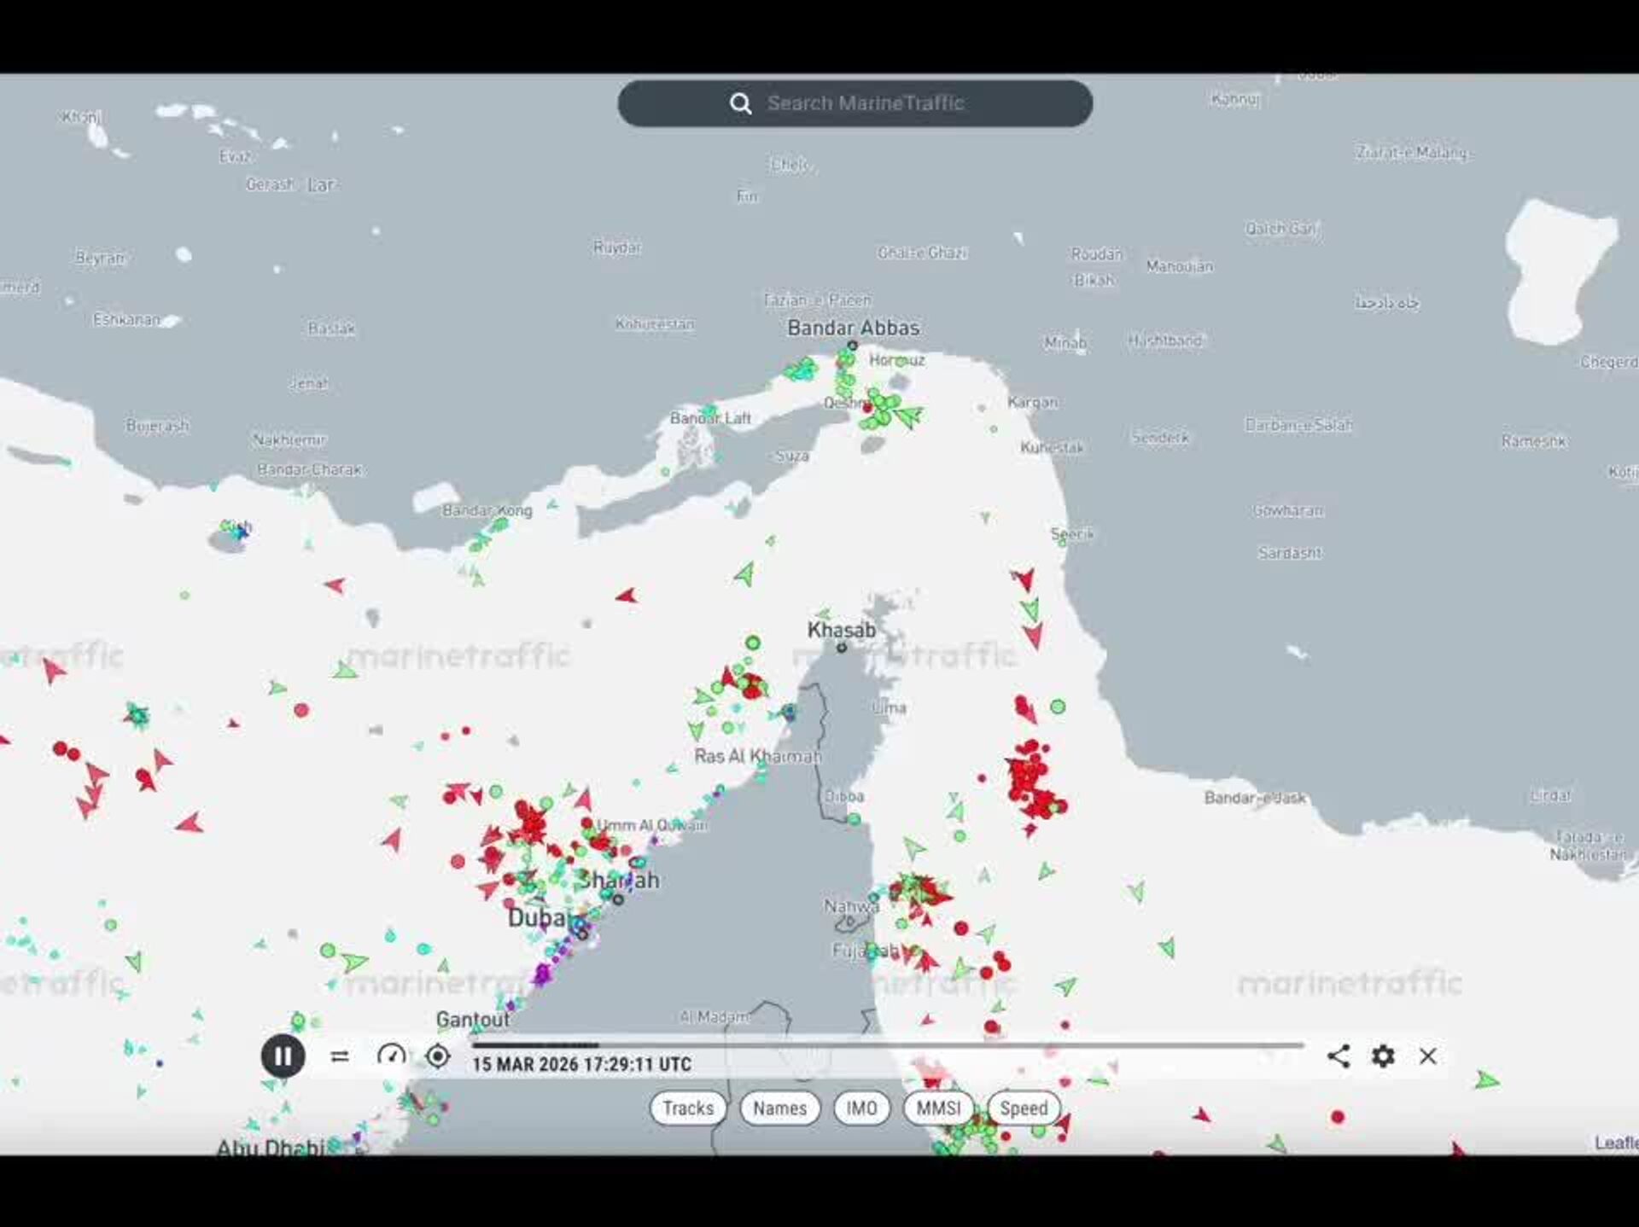Image resolution: width=1639 pixels, height=1227 pixels.
Task: Toggle the IMO label option
Action: [x=861, y=1108]
